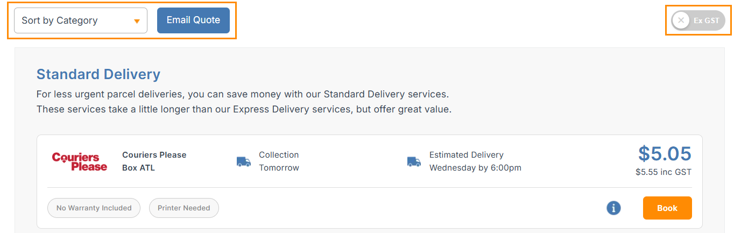The image size is (741, 233).
Task: Select the No Warranty Included tag
Action: coord(94,208)
